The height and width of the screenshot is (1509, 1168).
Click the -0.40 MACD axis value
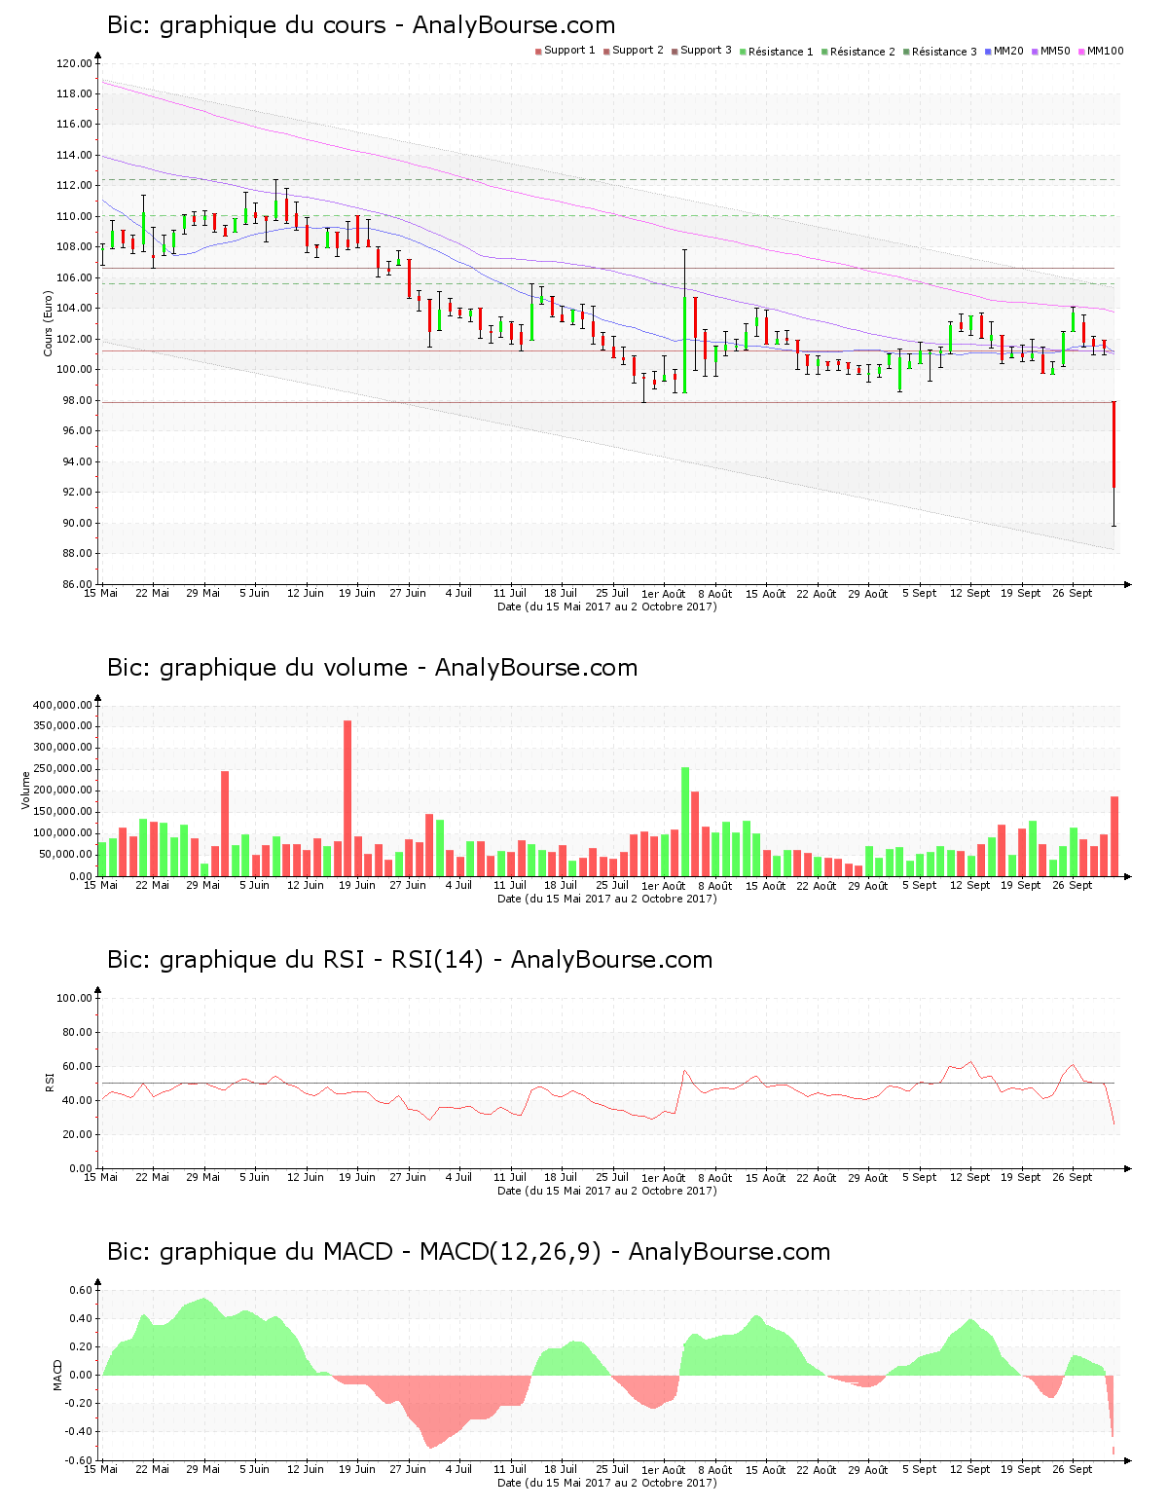pyautogui.click(x=78, y=1432)
